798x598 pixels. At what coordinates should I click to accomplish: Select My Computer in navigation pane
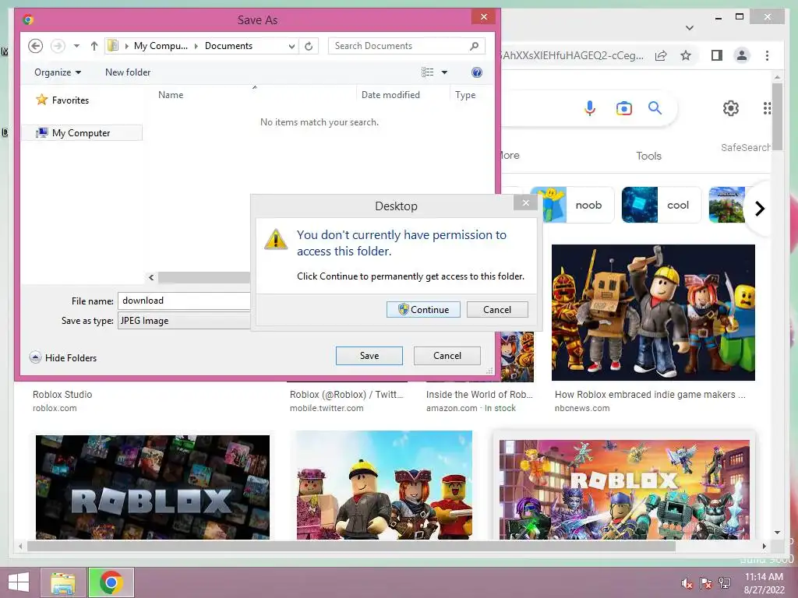81,132
